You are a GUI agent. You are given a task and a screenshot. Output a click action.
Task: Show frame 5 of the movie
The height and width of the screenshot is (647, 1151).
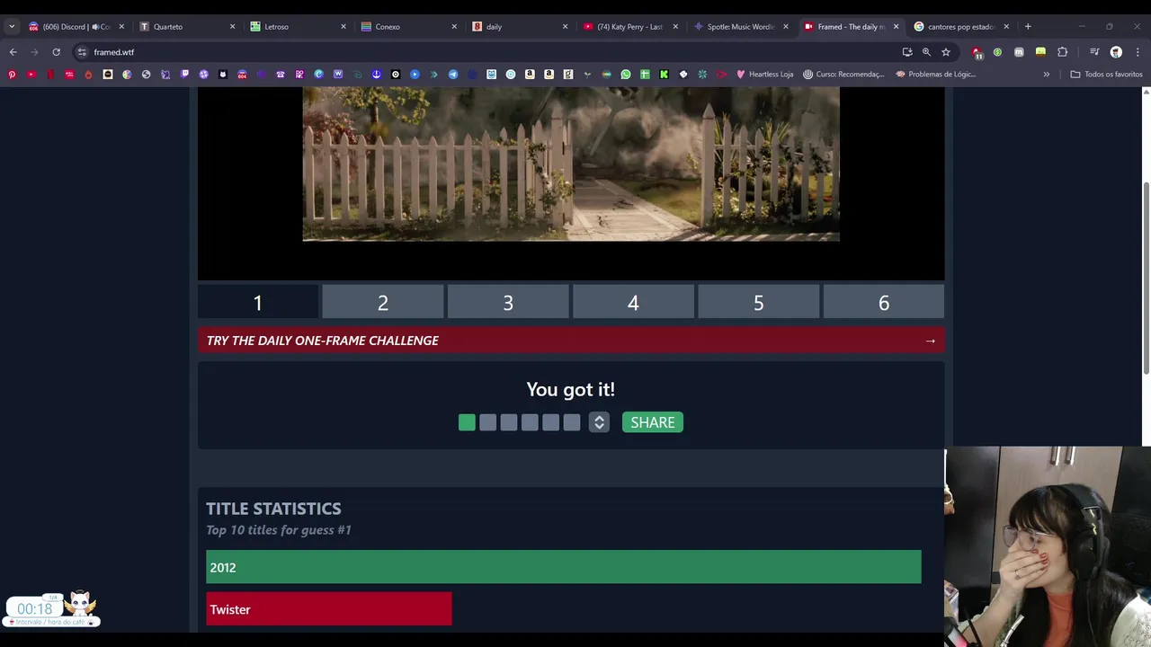758,303
